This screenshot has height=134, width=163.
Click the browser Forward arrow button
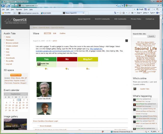pos(6,6)
